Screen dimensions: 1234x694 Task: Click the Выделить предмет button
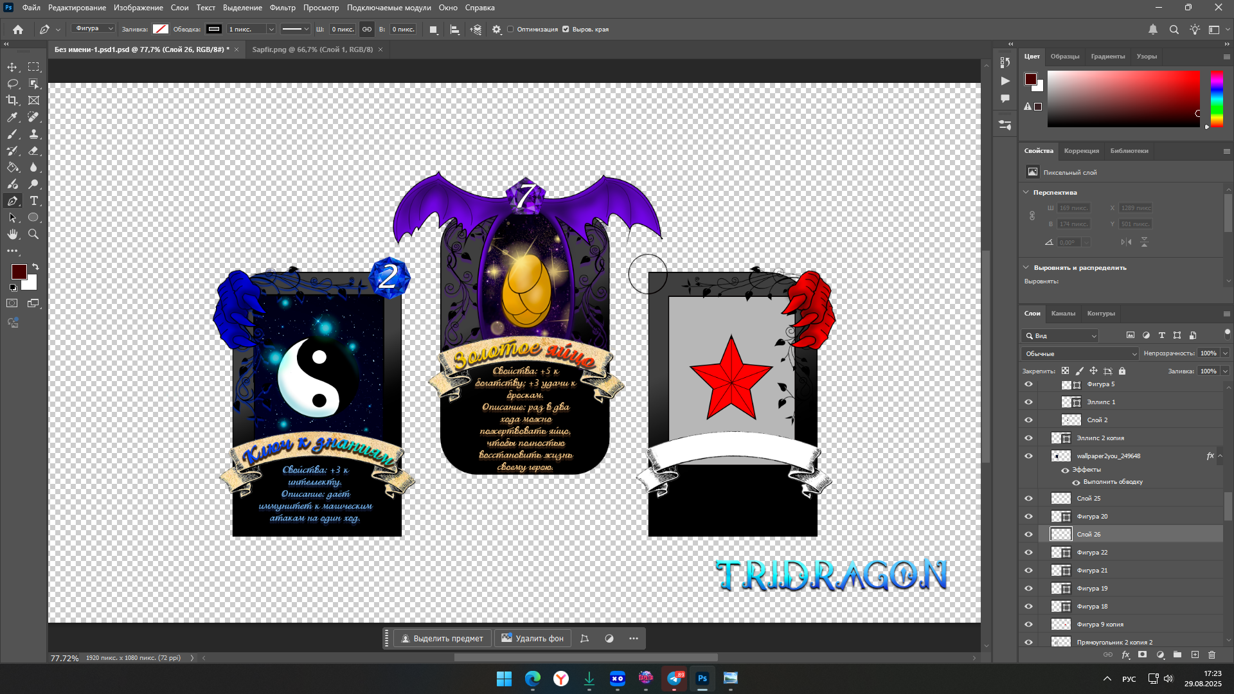442,638
